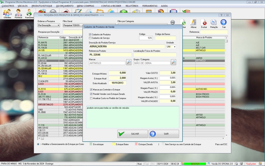Enable Atualizar Custo no Pedido de Compras
Viewport: 265px width, 166px height.
pos(91,98)
